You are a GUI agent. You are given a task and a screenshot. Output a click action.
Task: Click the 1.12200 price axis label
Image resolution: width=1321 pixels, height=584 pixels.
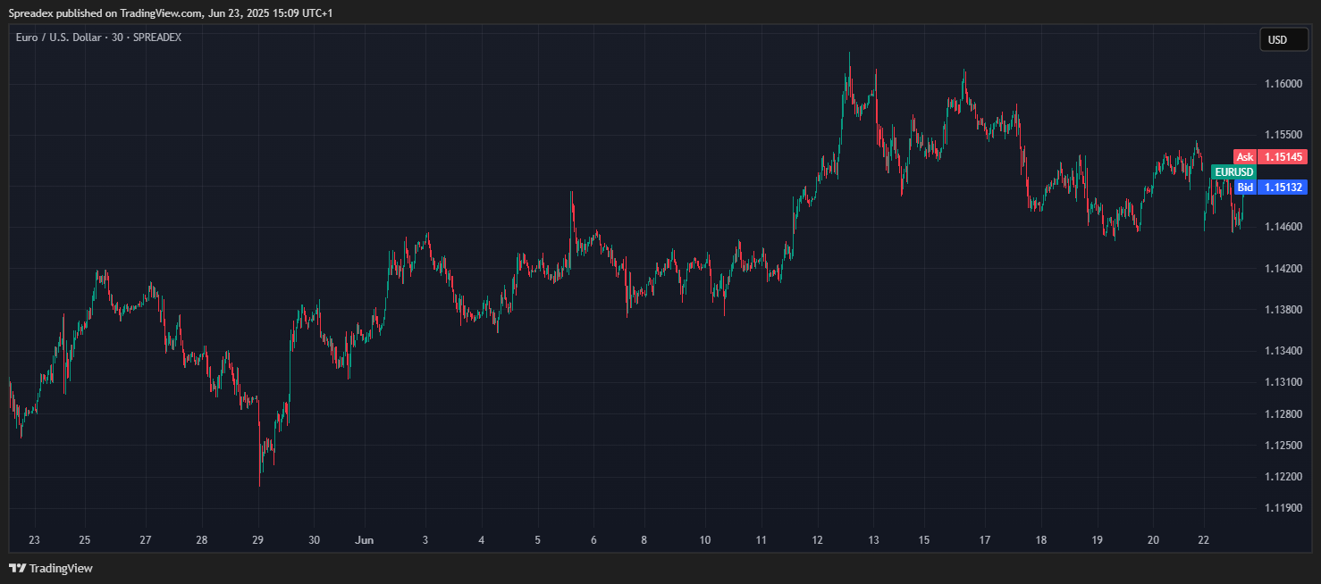pos(1283,477)
